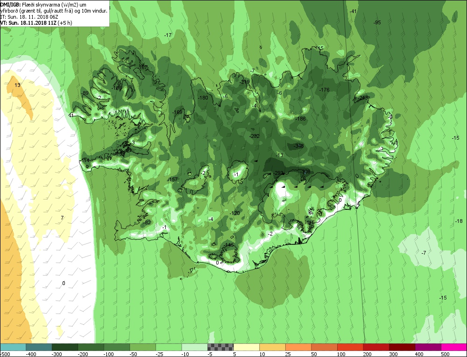Click the '-145' value near the south coast
Screen dimensions: 467x357
pyautogui.click(x=229, y=245)
